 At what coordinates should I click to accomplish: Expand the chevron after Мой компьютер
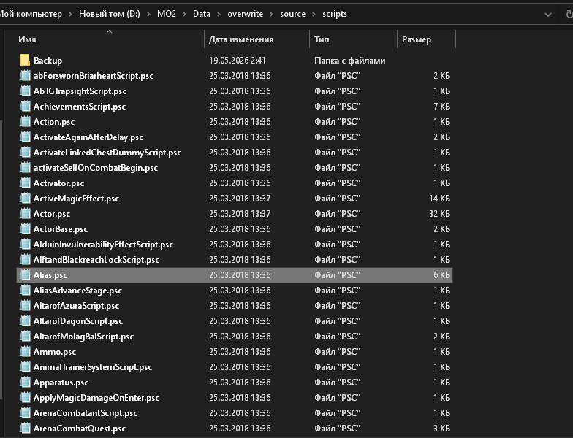pyautogui.click(x=70, y=15)
